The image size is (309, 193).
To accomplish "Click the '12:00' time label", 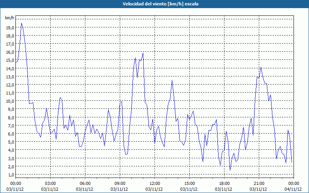I will tap(155, 183).
